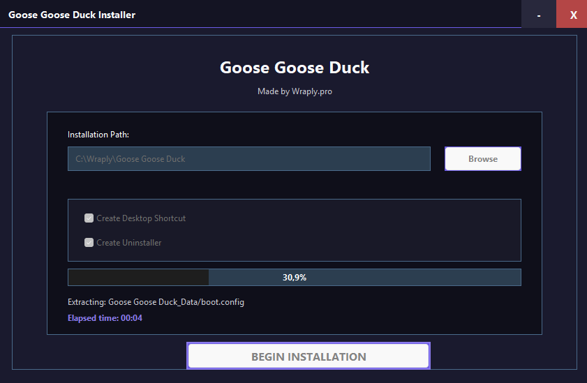Click the Browse button

482,158
